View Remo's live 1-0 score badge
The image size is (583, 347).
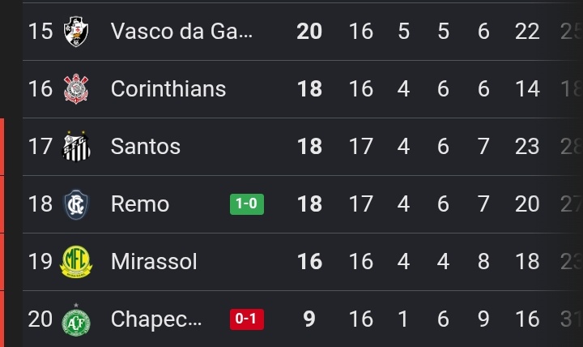click(x=247, y=204)
